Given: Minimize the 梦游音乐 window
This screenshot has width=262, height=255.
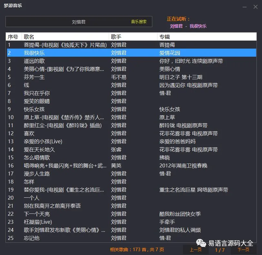Looking at the screenshot, I should point(245,7).
